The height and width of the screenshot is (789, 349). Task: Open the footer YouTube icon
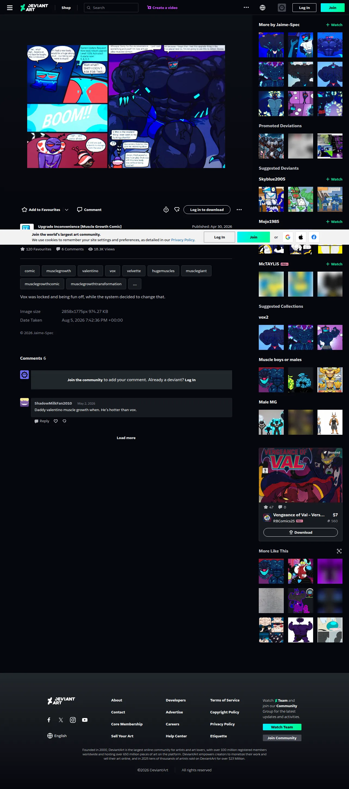[x=85, y=720]
